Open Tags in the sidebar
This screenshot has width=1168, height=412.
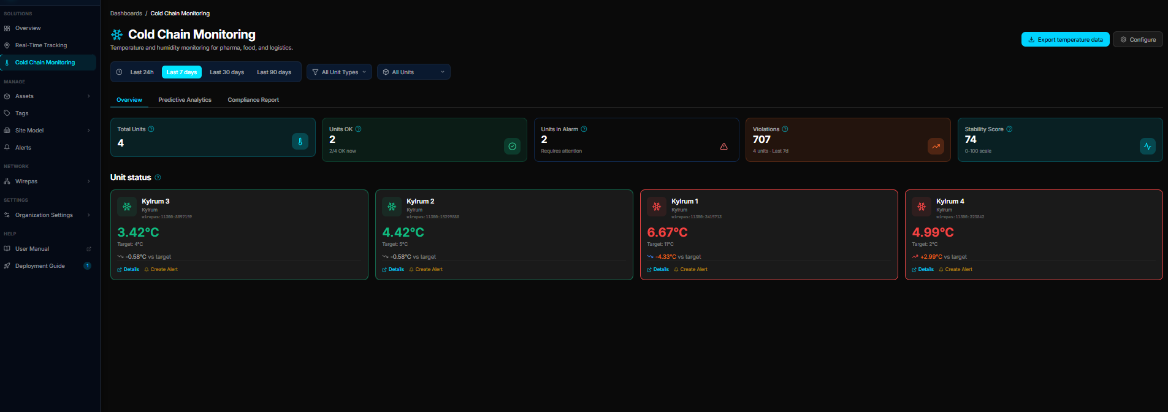[48, 113]
